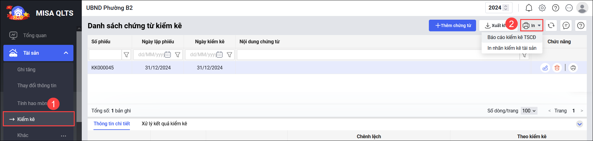Adjust the year 2024 stepper

click(x=506, y=8)
